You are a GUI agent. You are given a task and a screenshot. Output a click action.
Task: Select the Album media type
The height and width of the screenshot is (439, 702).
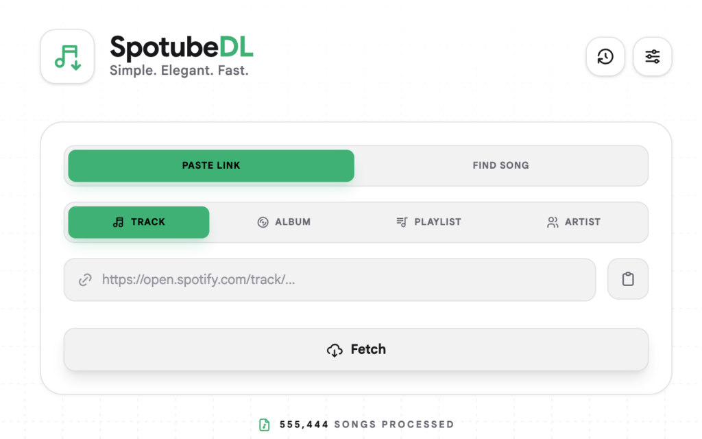(284, 222)
